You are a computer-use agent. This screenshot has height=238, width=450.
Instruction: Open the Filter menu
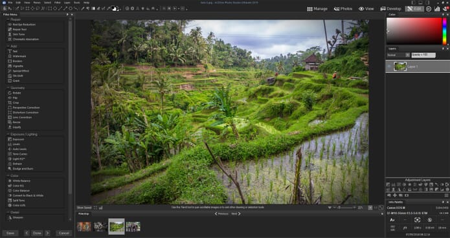pyautogui.click(x=58, y=3)
